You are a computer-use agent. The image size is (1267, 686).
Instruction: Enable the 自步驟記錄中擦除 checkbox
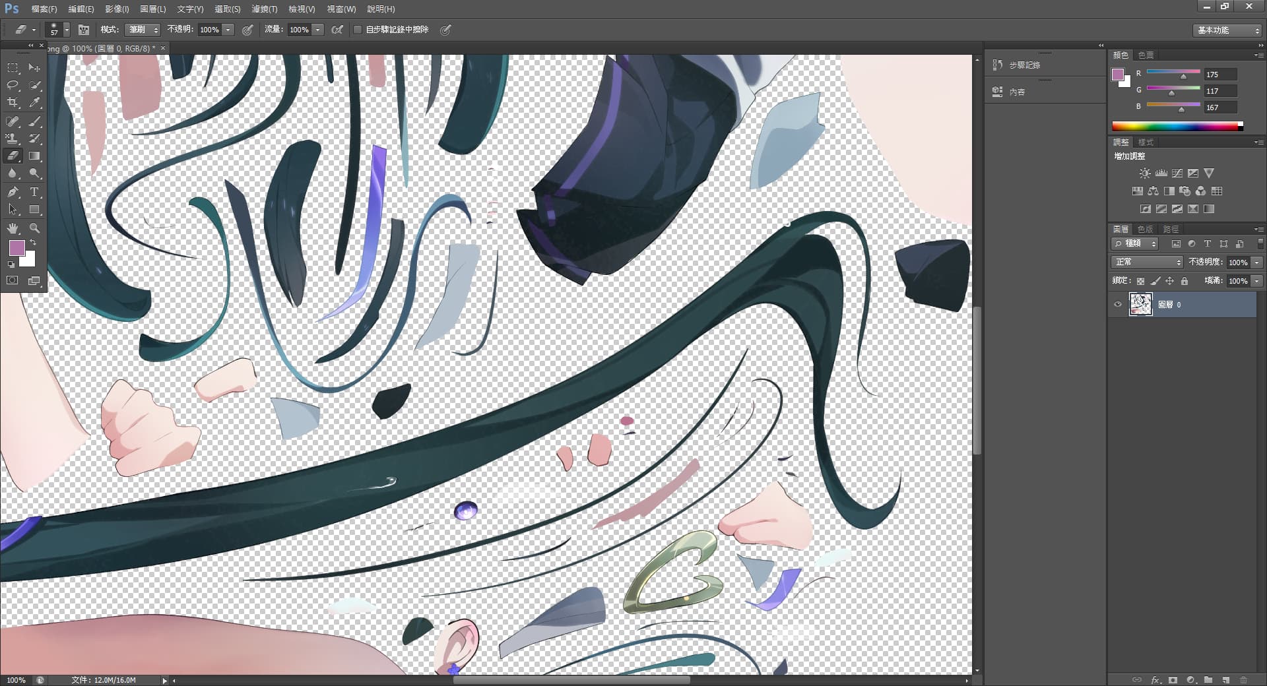[358, 30]
